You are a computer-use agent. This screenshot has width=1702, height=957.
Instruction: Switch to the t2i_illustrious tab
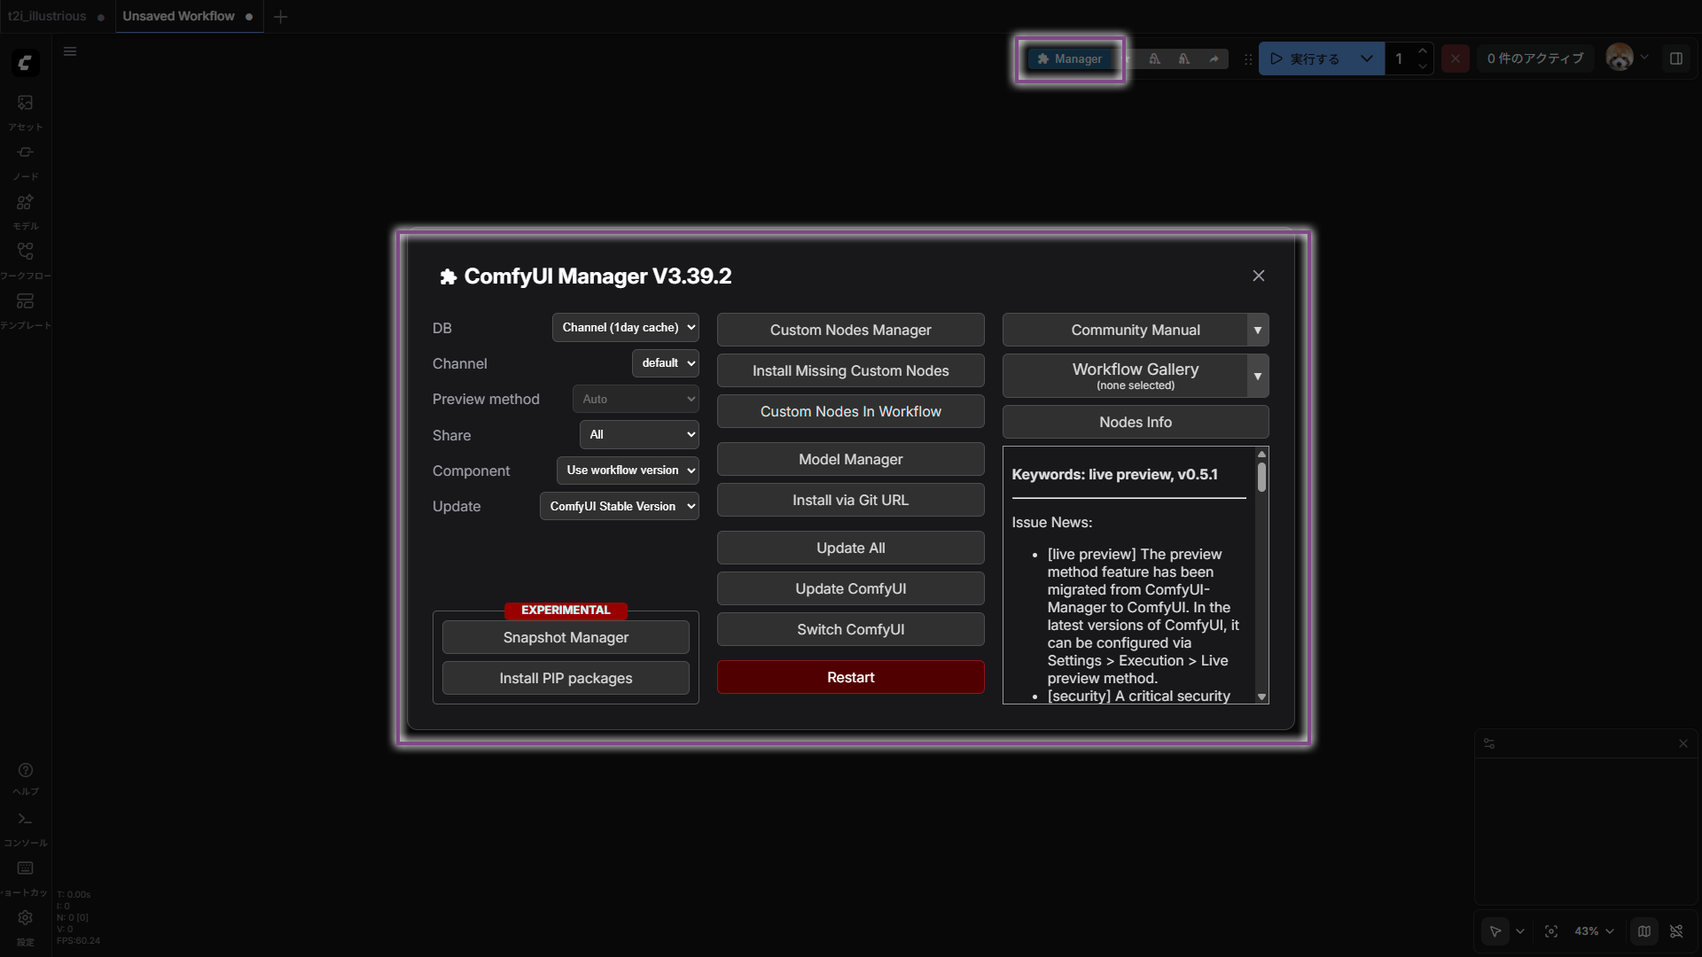[48, 16]
